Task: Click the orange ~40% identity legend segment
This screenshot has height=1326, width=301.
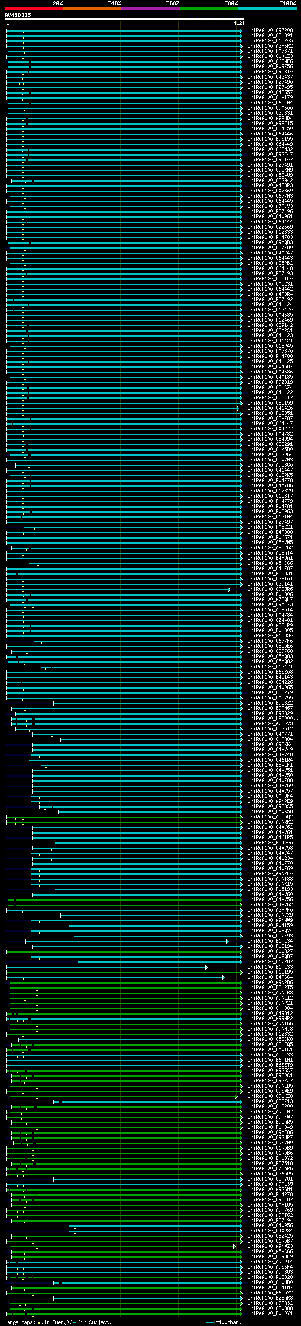Action: (92, 9)
